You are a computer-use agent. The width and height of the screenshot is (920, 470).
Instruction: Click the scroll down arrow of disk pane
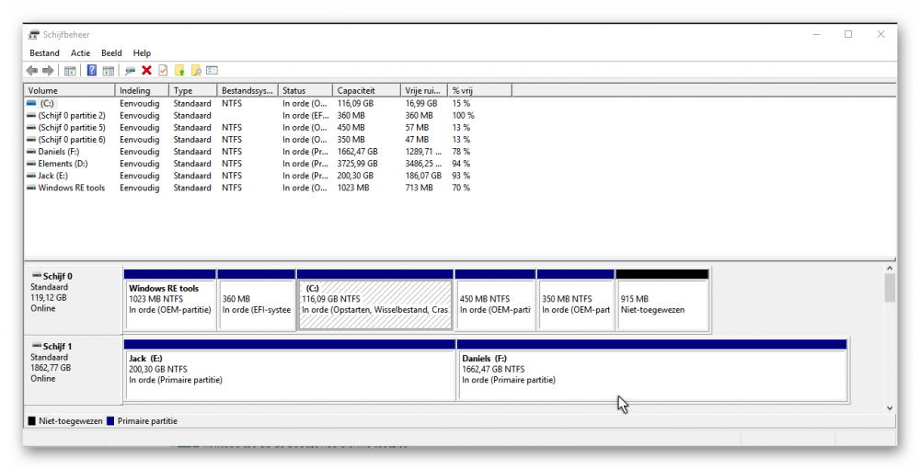point(890,407)
